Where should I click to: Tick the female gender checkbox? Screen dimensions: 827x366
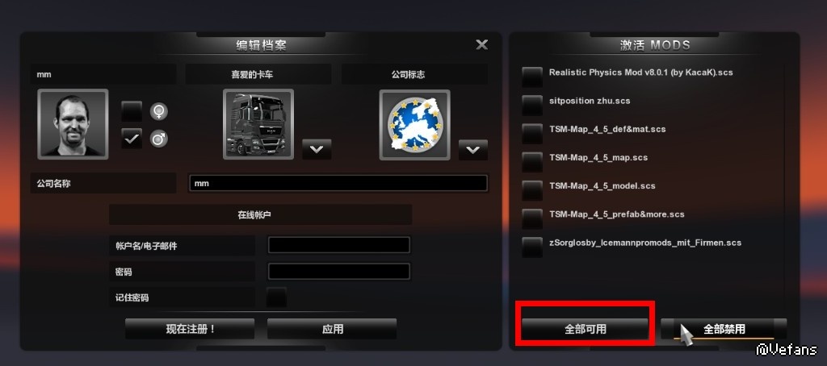click(x=132, y=111)
